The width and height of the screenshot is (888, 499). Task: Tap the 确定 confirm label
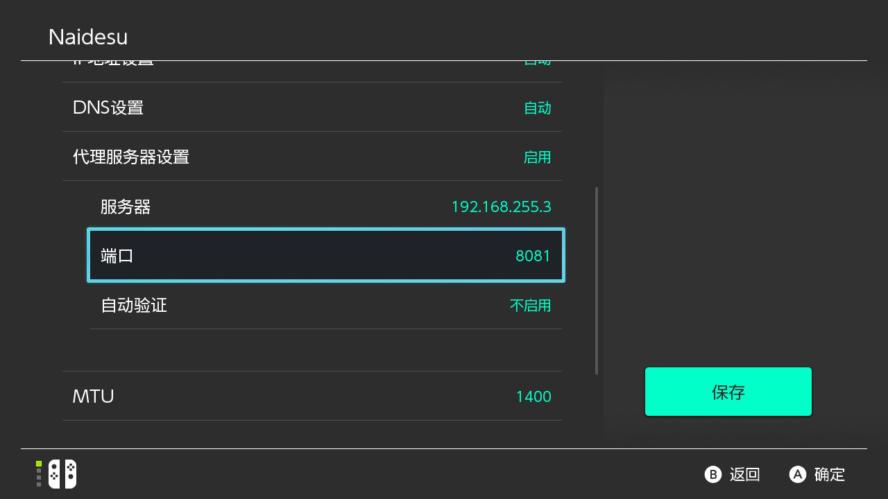click(x=829, y=475)
